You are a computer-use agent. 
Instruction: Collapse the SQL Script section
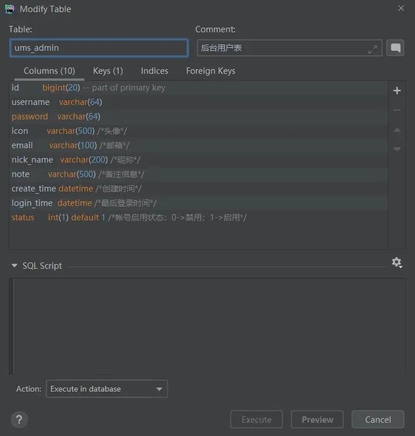pyautogui.click(x=14, y=265)
